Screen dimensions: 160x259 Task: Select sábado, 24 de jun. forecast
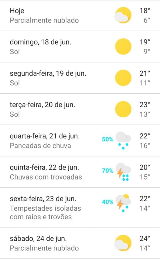[38, 239]
